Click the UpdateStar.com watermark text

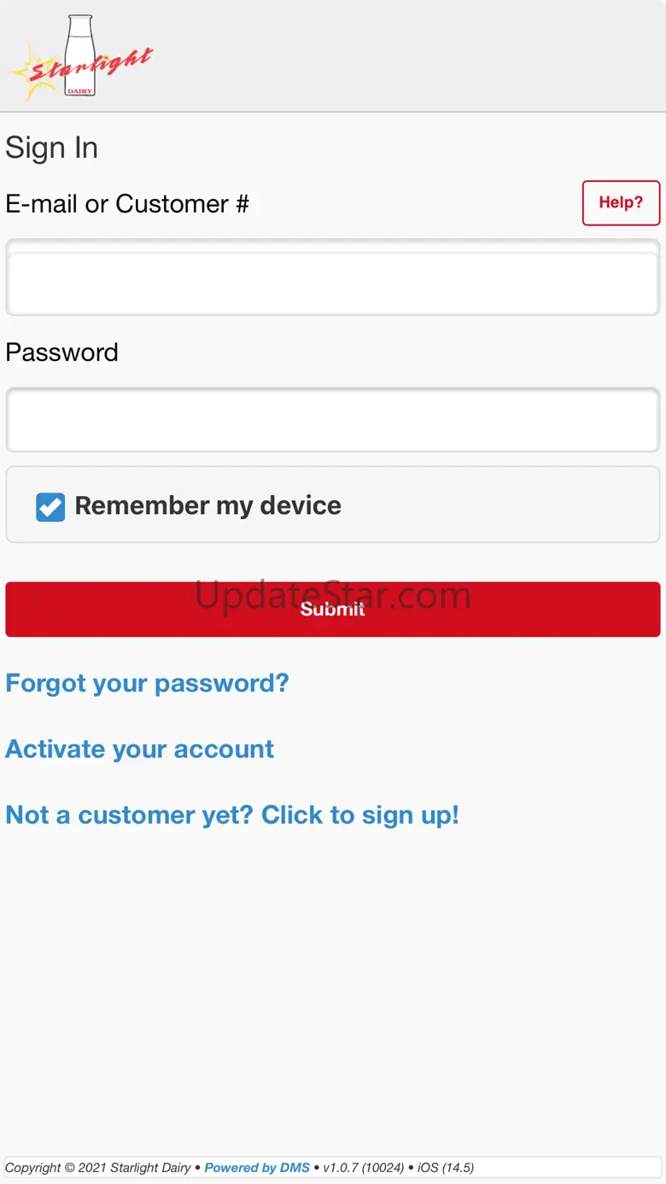(x=333, y=595)
